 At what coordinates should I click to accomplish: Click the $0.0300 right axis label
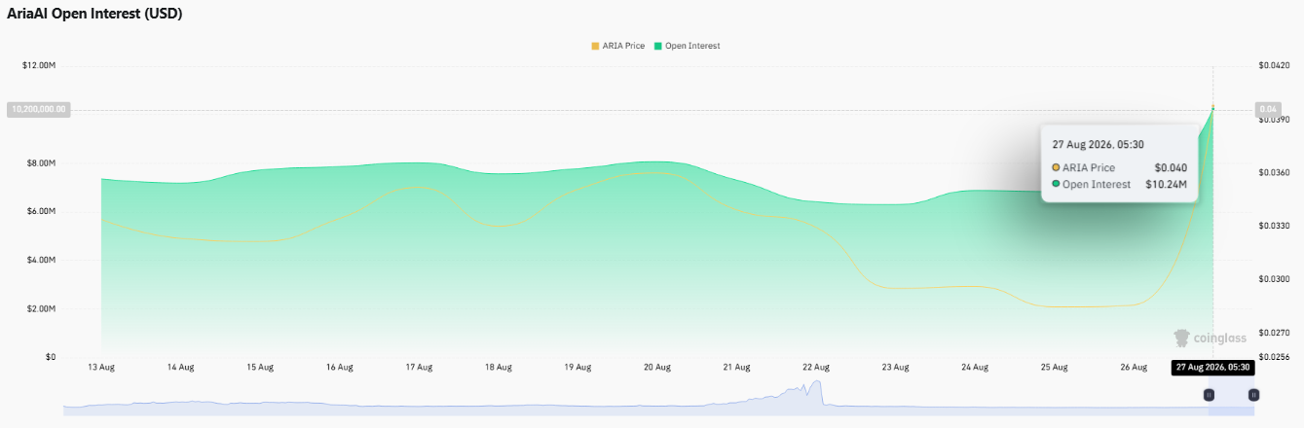(x=1274, y=279)
